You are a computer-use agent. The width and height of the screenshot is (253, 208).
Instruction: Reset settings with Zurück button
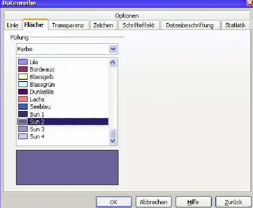point(233,202)
